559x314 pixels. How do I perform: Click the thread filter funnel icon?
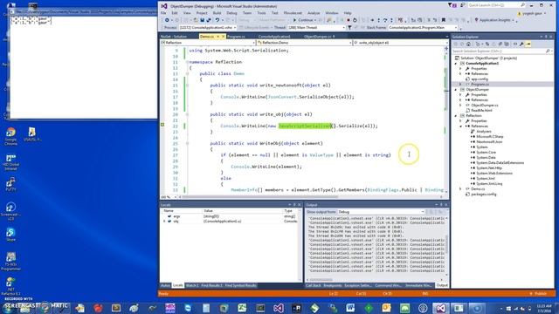pyautogui.click(x=349, y=27)
